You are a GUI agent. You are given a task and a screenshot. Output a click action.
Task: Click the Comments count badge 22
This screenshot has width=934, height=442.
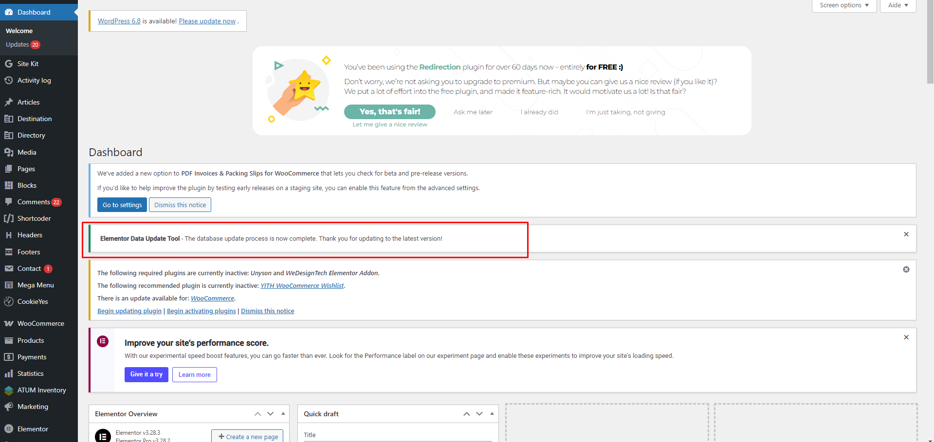click(x=56, y=202)
